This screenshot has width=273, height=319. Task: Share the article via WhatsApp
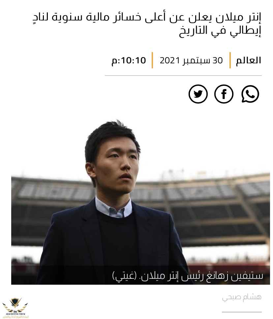250,94
